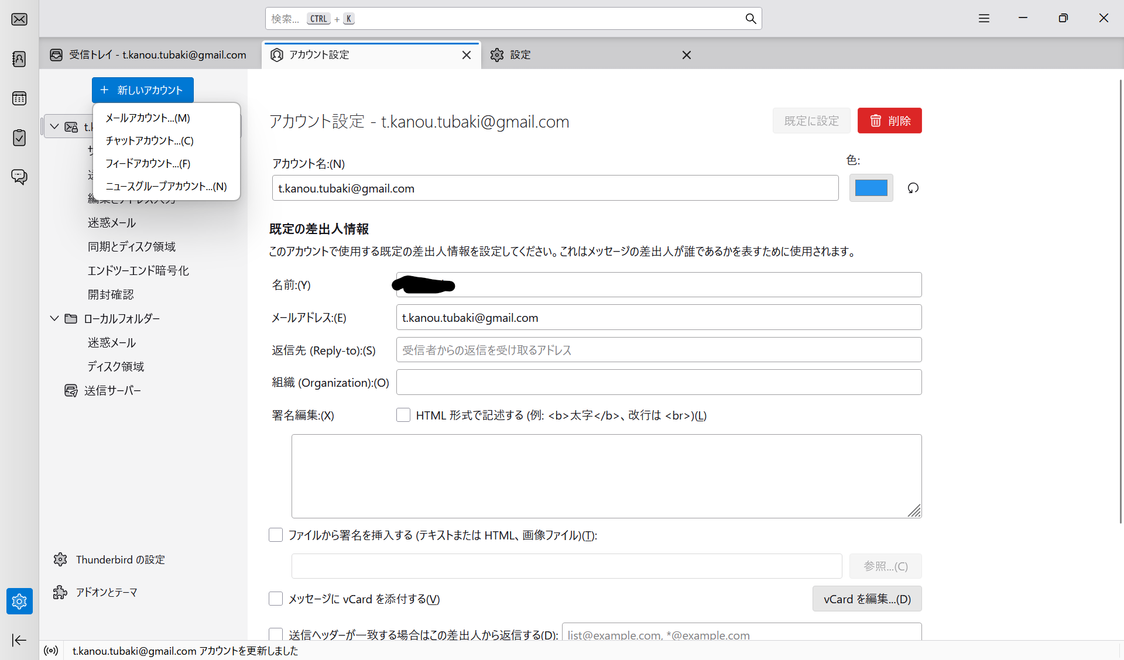
Task: Open the blue account color swatch
Action: [x=871, y=188]
